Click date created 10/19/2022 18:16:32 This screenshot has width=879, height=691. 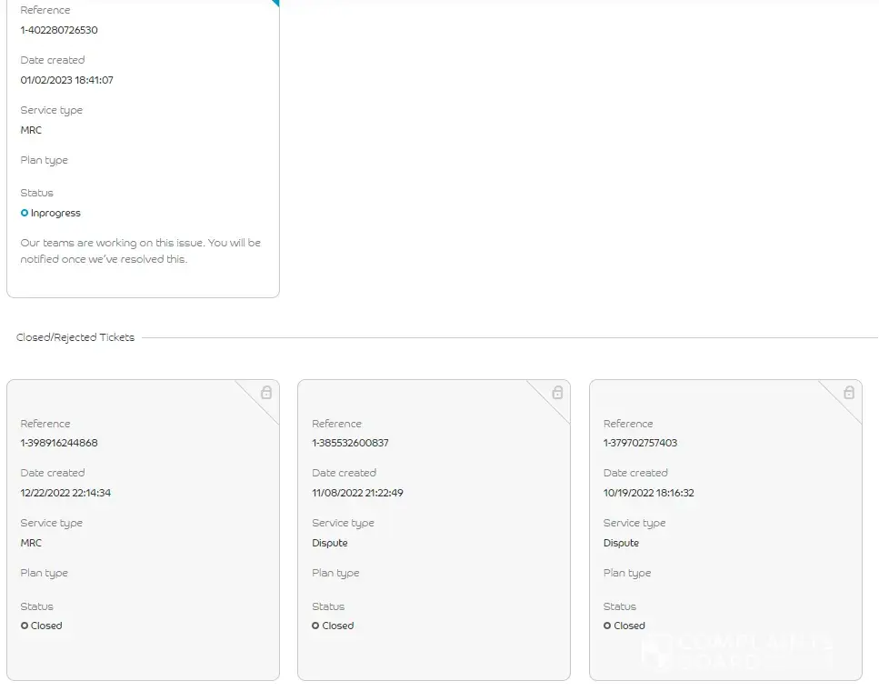click(648, 493)
